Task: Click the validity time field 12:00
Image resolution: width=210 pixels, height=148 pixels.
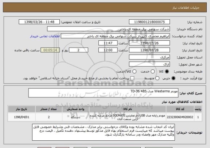Action: [x=108, y=50]
